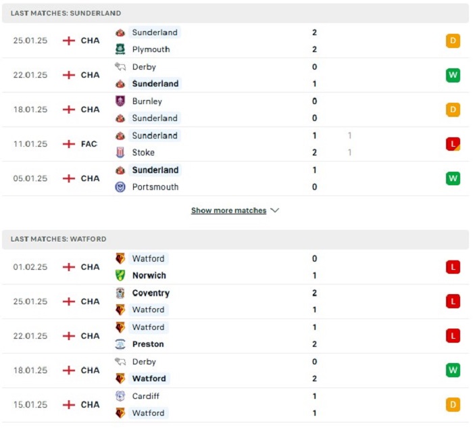Open Derby vs Watford 18.01.25 match score
Image resolution: width=473 pixels, height=430 pixels.
coord(314,370)
